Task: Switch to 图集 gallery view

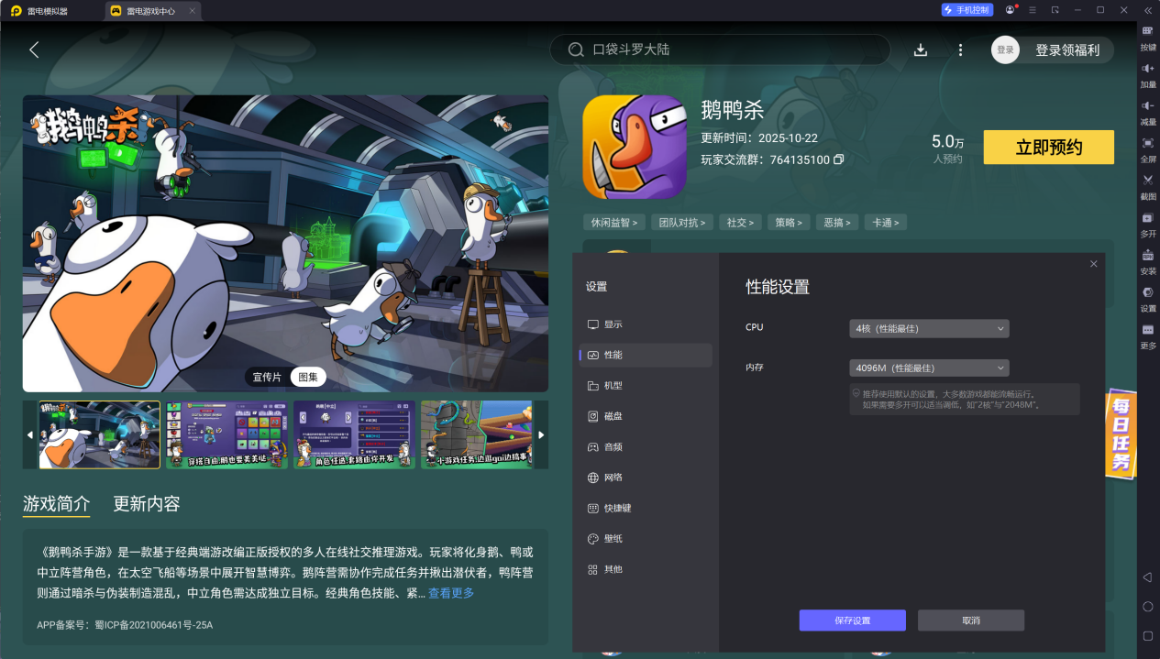Action: [x=308, y=377]
